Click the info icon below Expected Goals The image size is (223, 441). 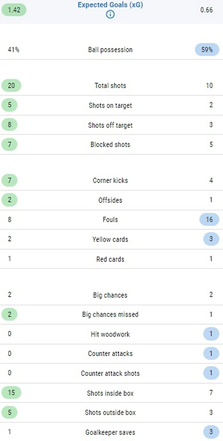click(x=110, y=14)
